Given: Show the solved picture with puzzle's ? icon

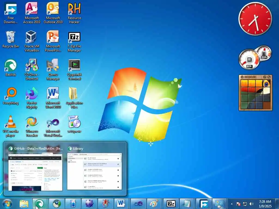Looking at the screenshot, I should [265, 77].
